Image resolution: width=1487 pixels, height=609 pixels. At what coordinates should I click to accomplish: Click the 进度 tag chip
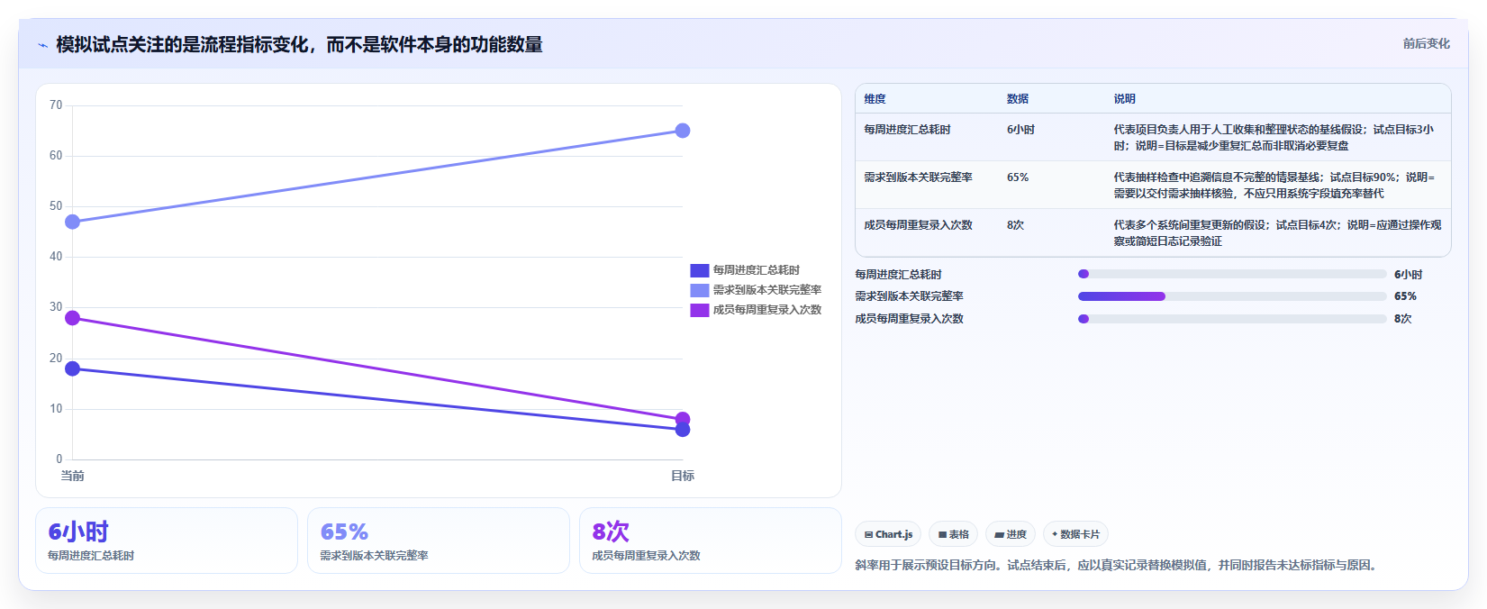tap(1011, 534)
